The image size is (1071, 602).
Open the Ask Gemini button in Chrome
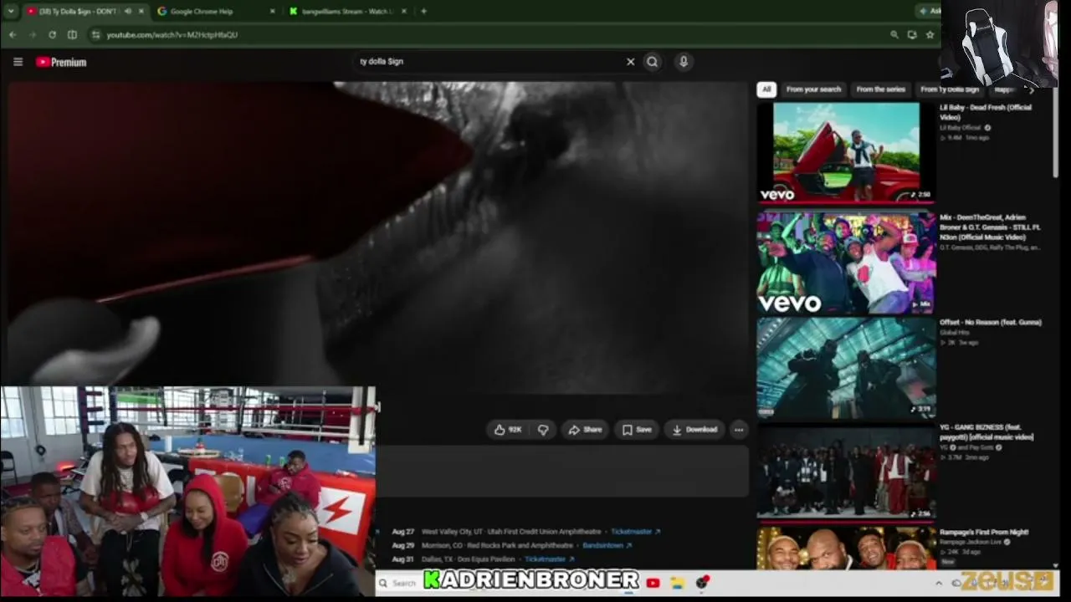[x=930, y=12]
